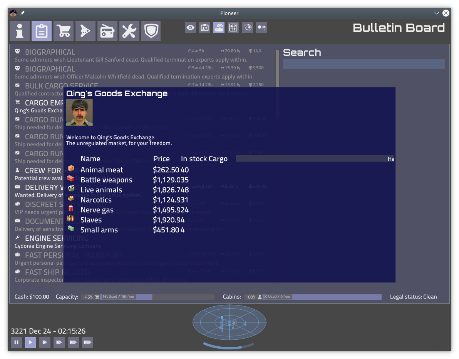The height and width of the screenshot is (359, 459).
Task: Set time acceleration to third speed level
Action: [x=59, y=342]
